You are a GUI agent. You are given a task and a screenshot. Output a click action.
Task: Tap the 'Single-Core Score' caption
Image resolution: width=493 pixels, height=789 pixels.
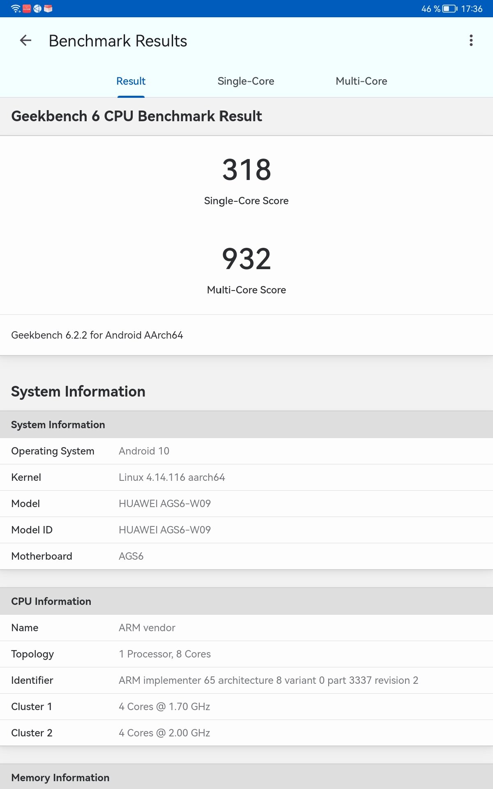(x=246, y=201)
